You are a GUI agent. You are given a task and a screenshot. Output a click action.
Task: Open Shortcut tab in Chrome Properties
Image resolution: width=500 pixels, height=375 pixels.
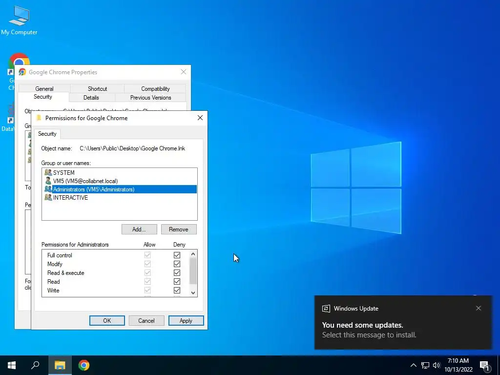(x=97, y=89)
